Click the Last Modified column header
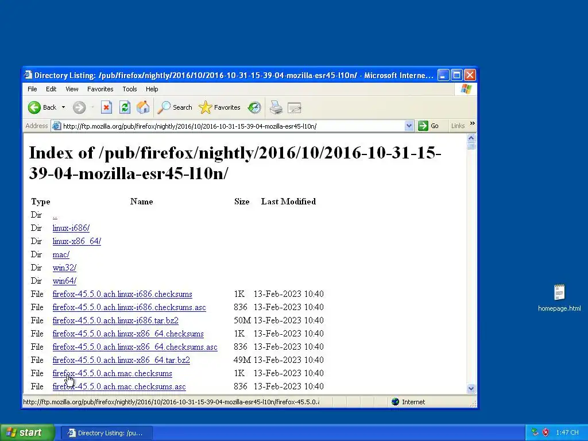Screen dimensions: 588x441 click(x=288, y=202)
